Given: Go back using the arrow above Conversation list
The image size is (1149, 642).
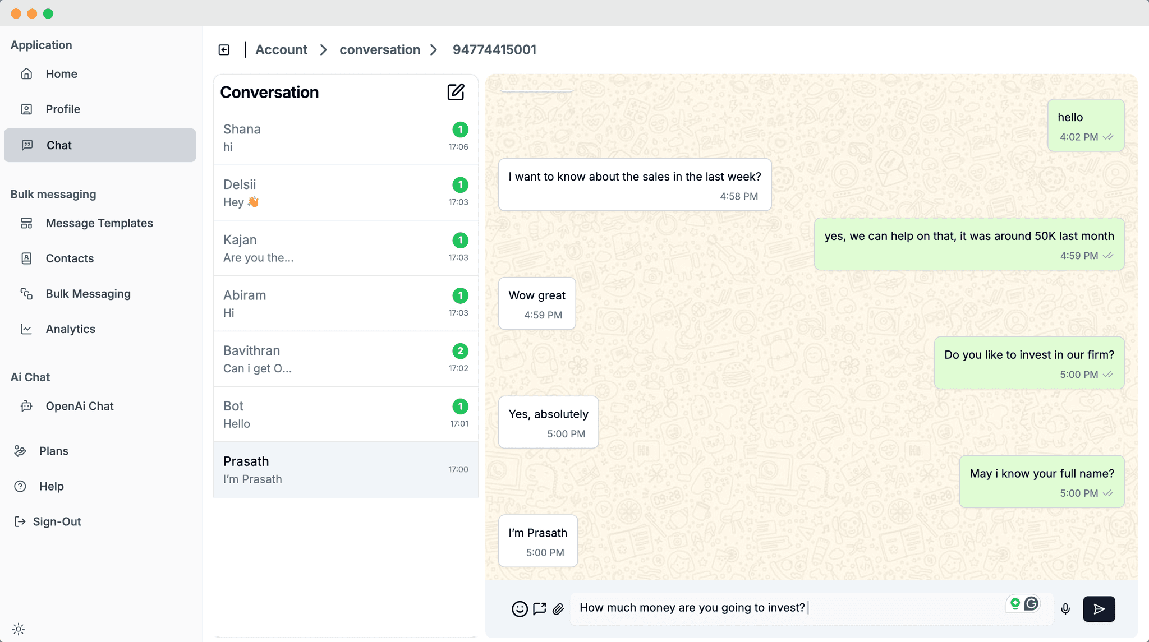Looking at the screenshot, I should click(x=224, y=49).
